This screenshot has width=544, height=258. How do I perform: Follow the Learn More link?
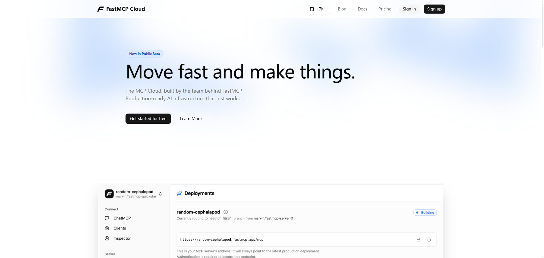click(191, 119)
